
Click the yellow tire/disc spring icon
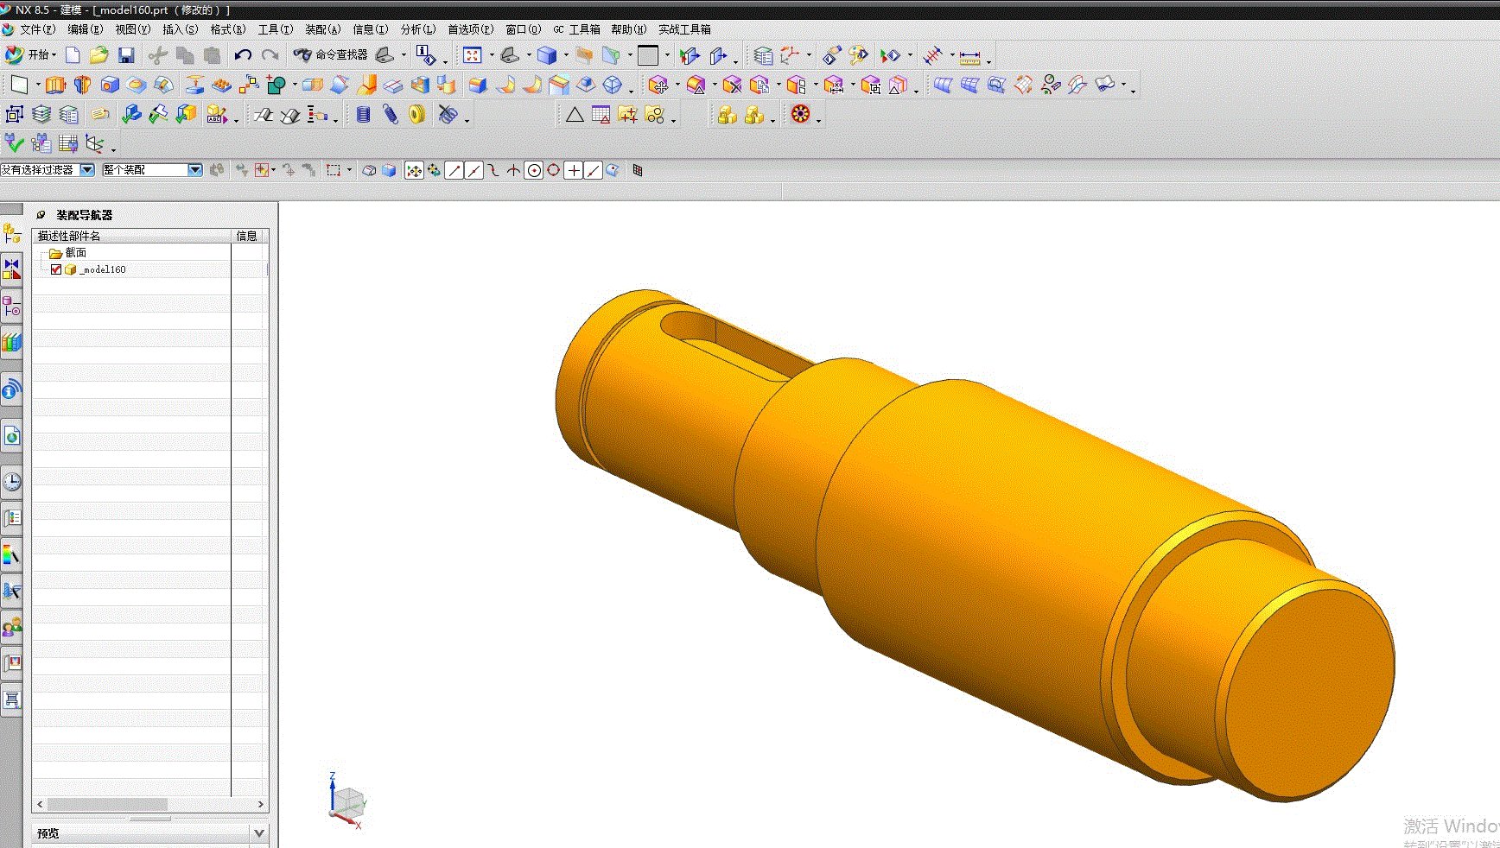[x=417, y=114]
